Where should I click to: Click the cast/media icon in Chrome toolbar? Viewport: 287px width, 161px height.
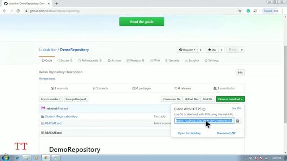pos(255,11)
